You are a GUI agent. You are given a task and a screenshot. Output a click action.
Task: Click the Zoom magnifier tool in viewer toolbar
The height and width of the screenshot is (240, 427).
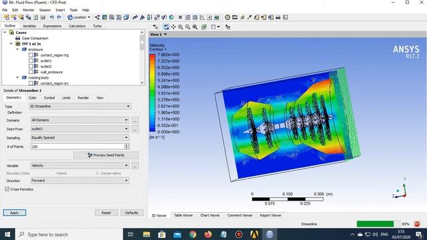pos(181,27)
